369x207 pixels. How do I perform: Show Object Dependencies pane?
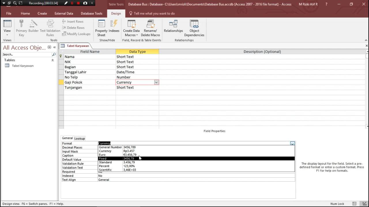click(194, 28)
